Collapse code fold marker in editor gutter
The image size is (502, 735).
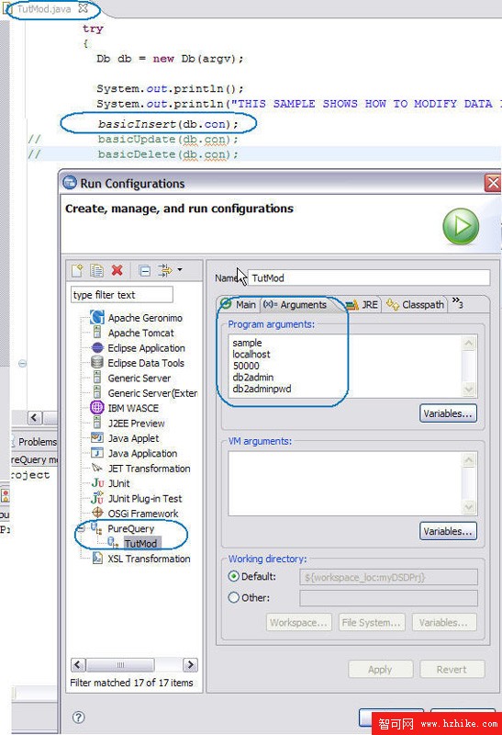(x=22, y=363)
